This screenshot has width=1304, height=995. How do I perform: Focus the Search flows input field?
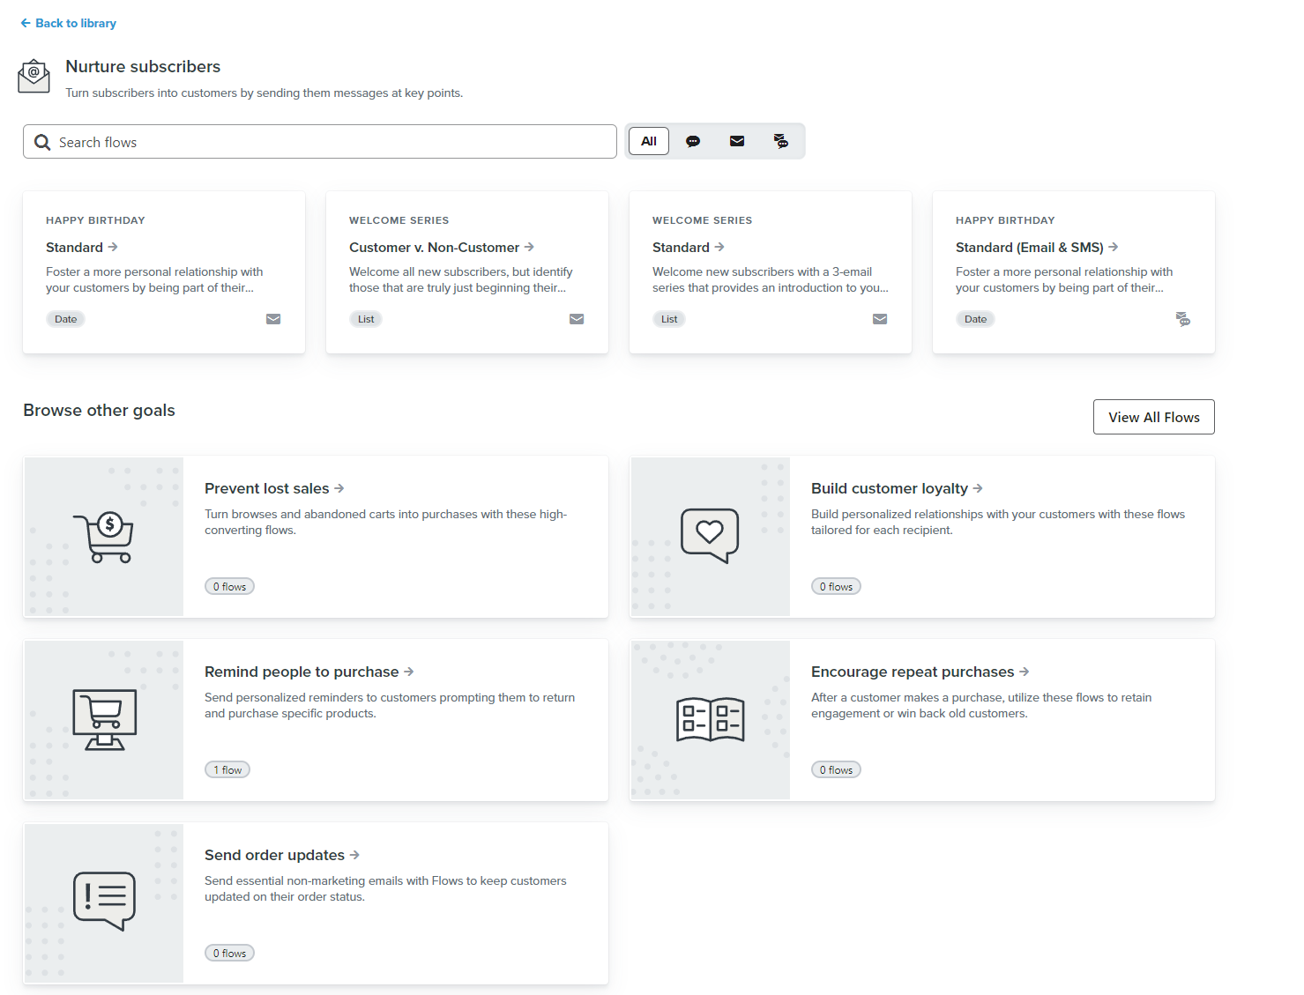[x=320, y=142]
